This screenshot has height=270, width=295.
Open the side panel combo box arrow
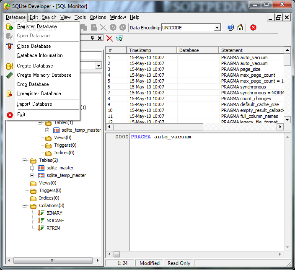[x=98, y=66]
